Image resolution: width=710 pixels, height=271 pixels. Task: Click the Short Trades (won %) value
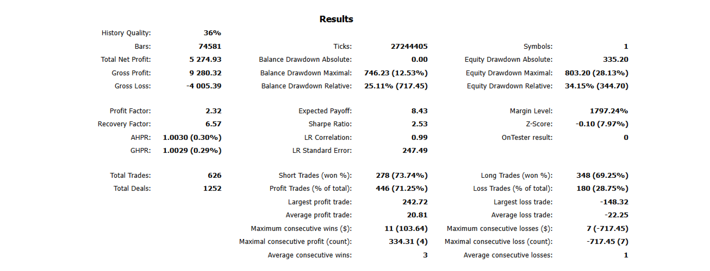tap(402, 176)
